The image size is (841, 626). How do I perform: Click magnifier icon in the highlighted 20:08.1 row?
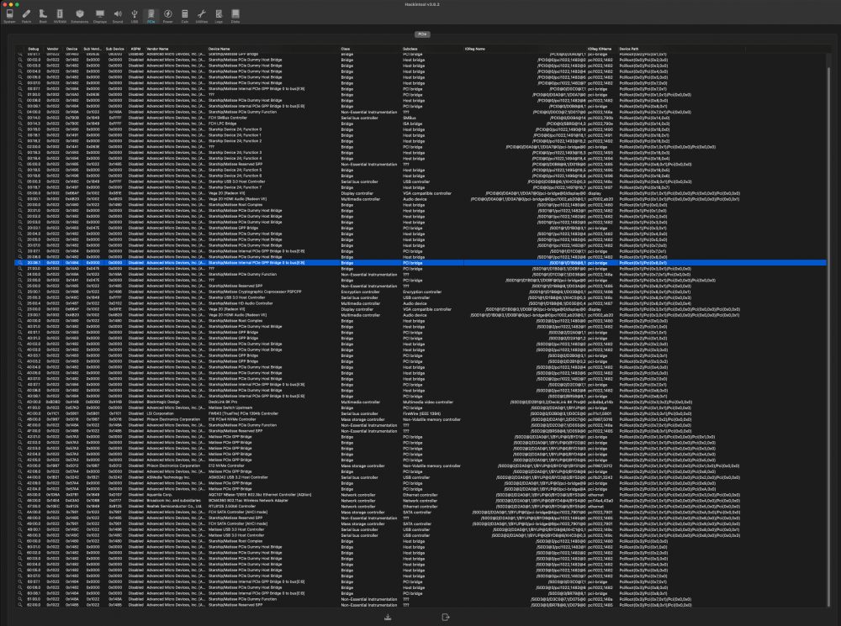click(20, 263)
